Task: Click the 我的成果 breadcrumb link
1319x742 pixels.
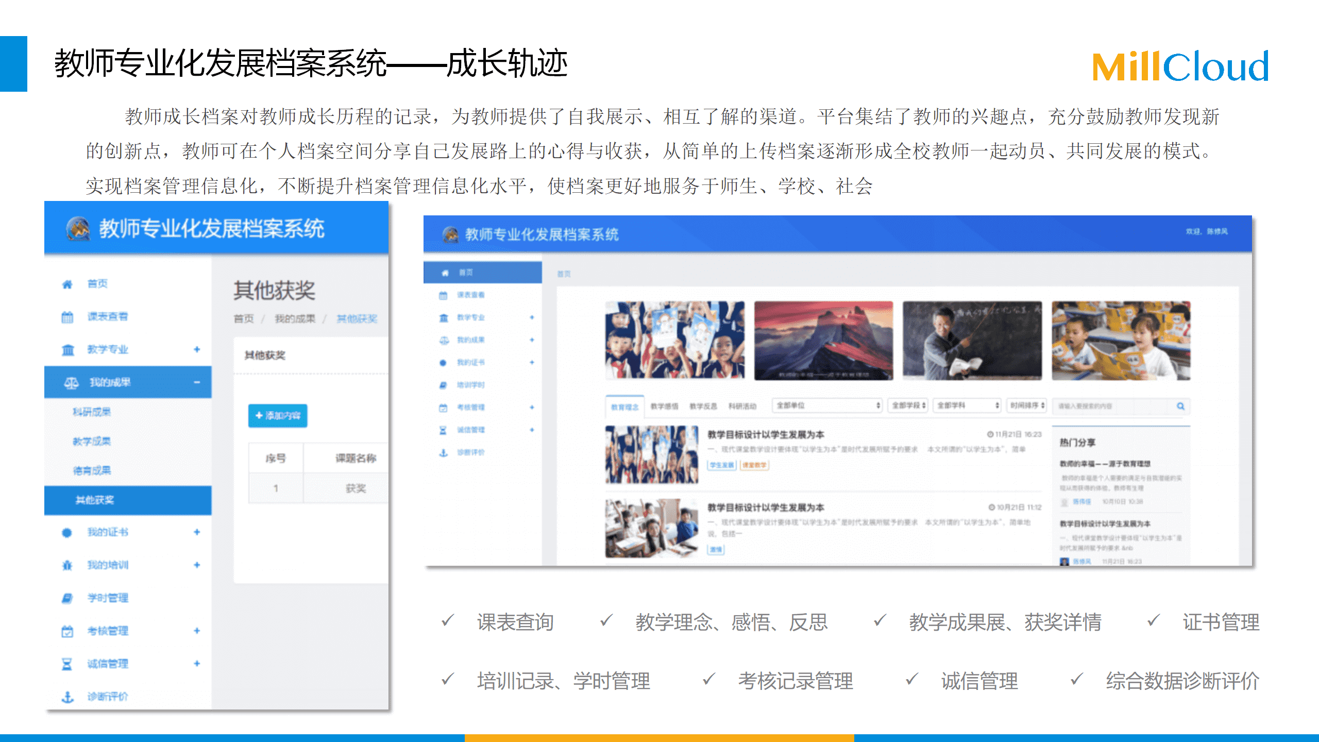Action: click(x=294, y=319)
